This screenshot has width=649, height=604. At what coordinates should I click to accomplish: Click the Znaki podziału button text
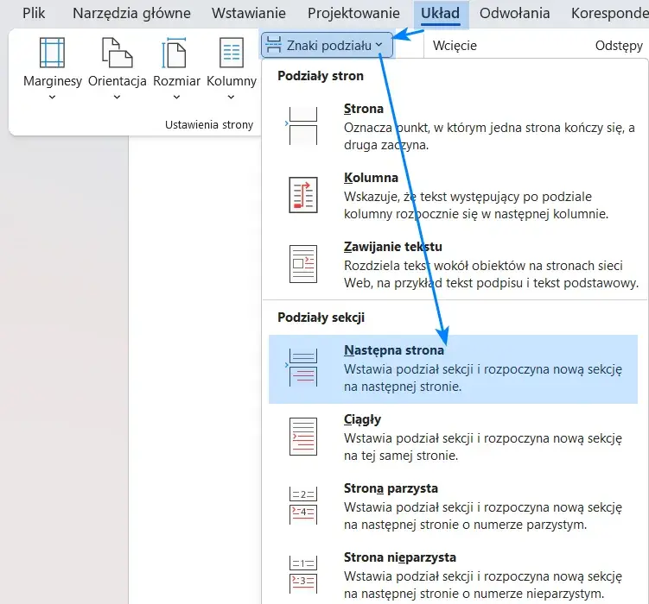click(329, 46)
